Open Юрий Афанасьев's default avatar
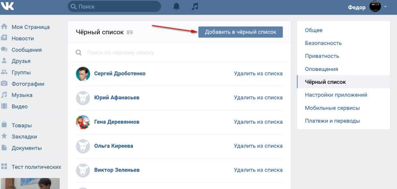Viewport: 397px width, 189px height. [83, 98]
